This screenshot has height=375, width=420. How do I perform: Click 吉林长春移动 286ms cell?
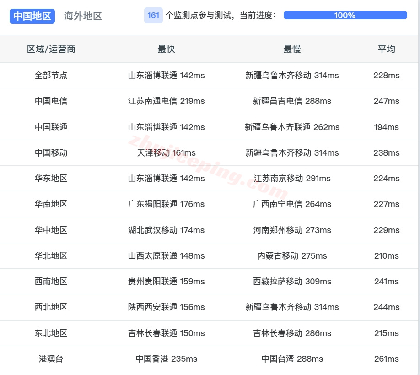[x=292, y=333]
